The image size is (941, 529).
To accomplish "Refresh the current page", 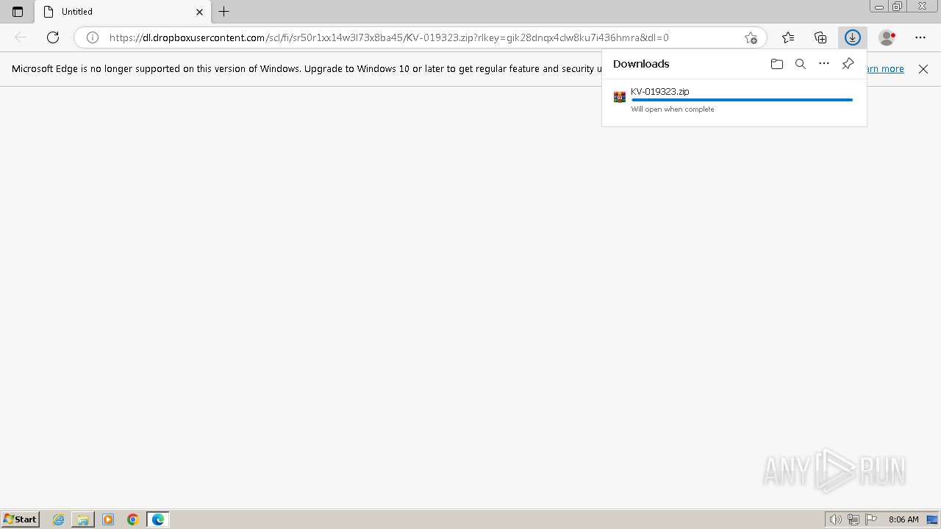I will point(53,37).
